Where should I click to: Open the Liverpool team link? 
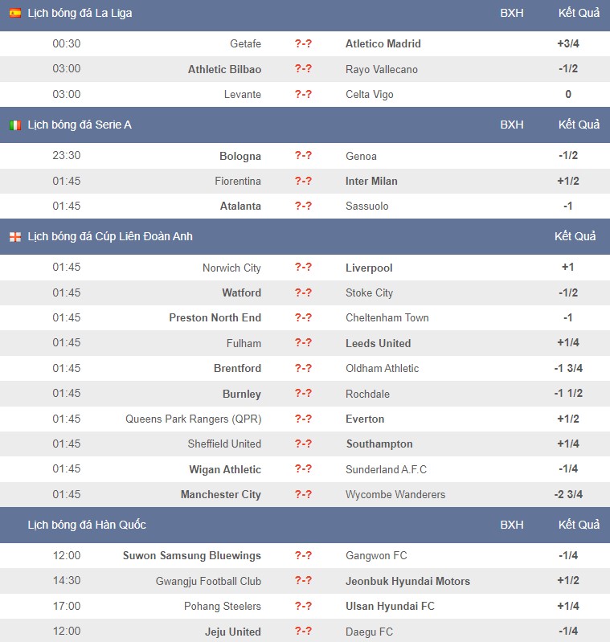[x=369, y=268]
